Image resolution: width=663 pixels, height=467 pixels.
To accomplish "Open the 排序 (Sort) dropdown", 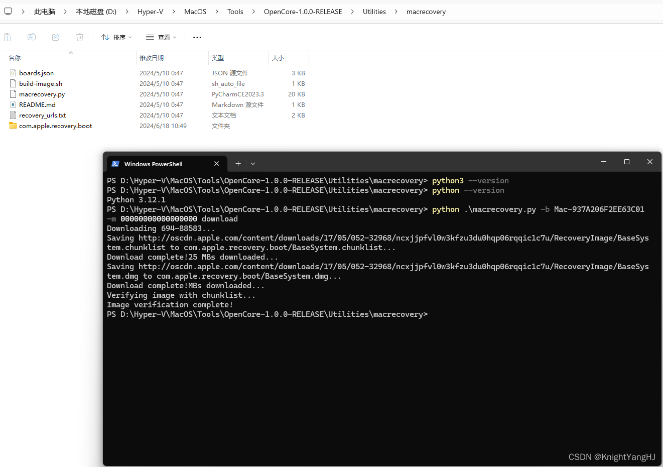I will click(116, 37).
